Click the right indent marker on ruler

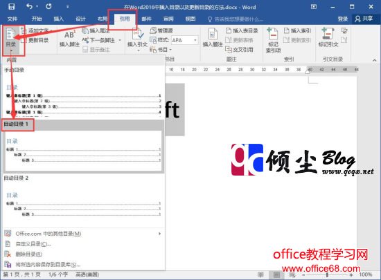tap(308, 71)
